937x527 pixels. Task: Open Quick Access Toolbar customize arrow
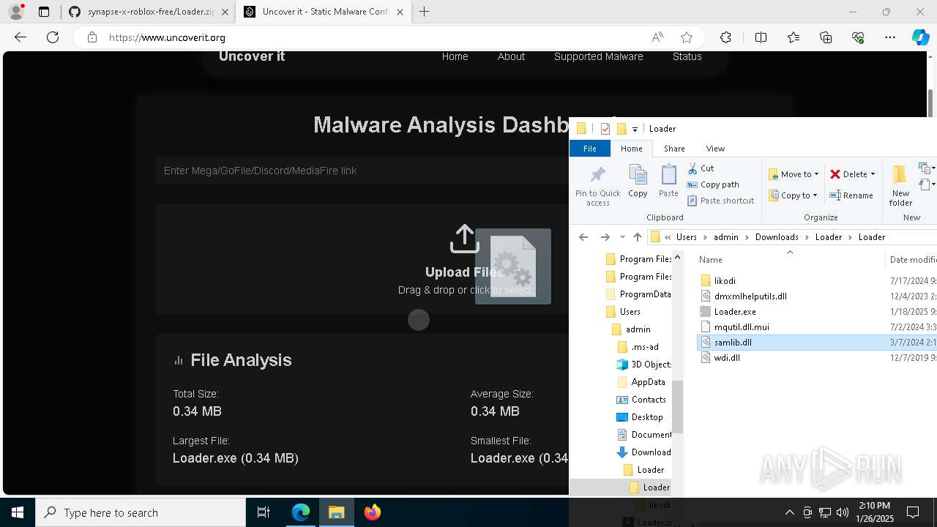635,129
